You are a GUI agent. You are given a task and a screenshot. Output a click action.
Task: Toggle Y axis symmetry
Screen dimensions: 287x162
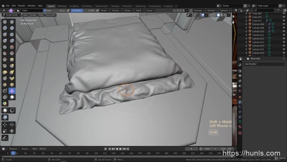[180, 11]
